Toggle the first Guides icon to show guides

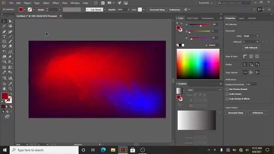[245, 65]
